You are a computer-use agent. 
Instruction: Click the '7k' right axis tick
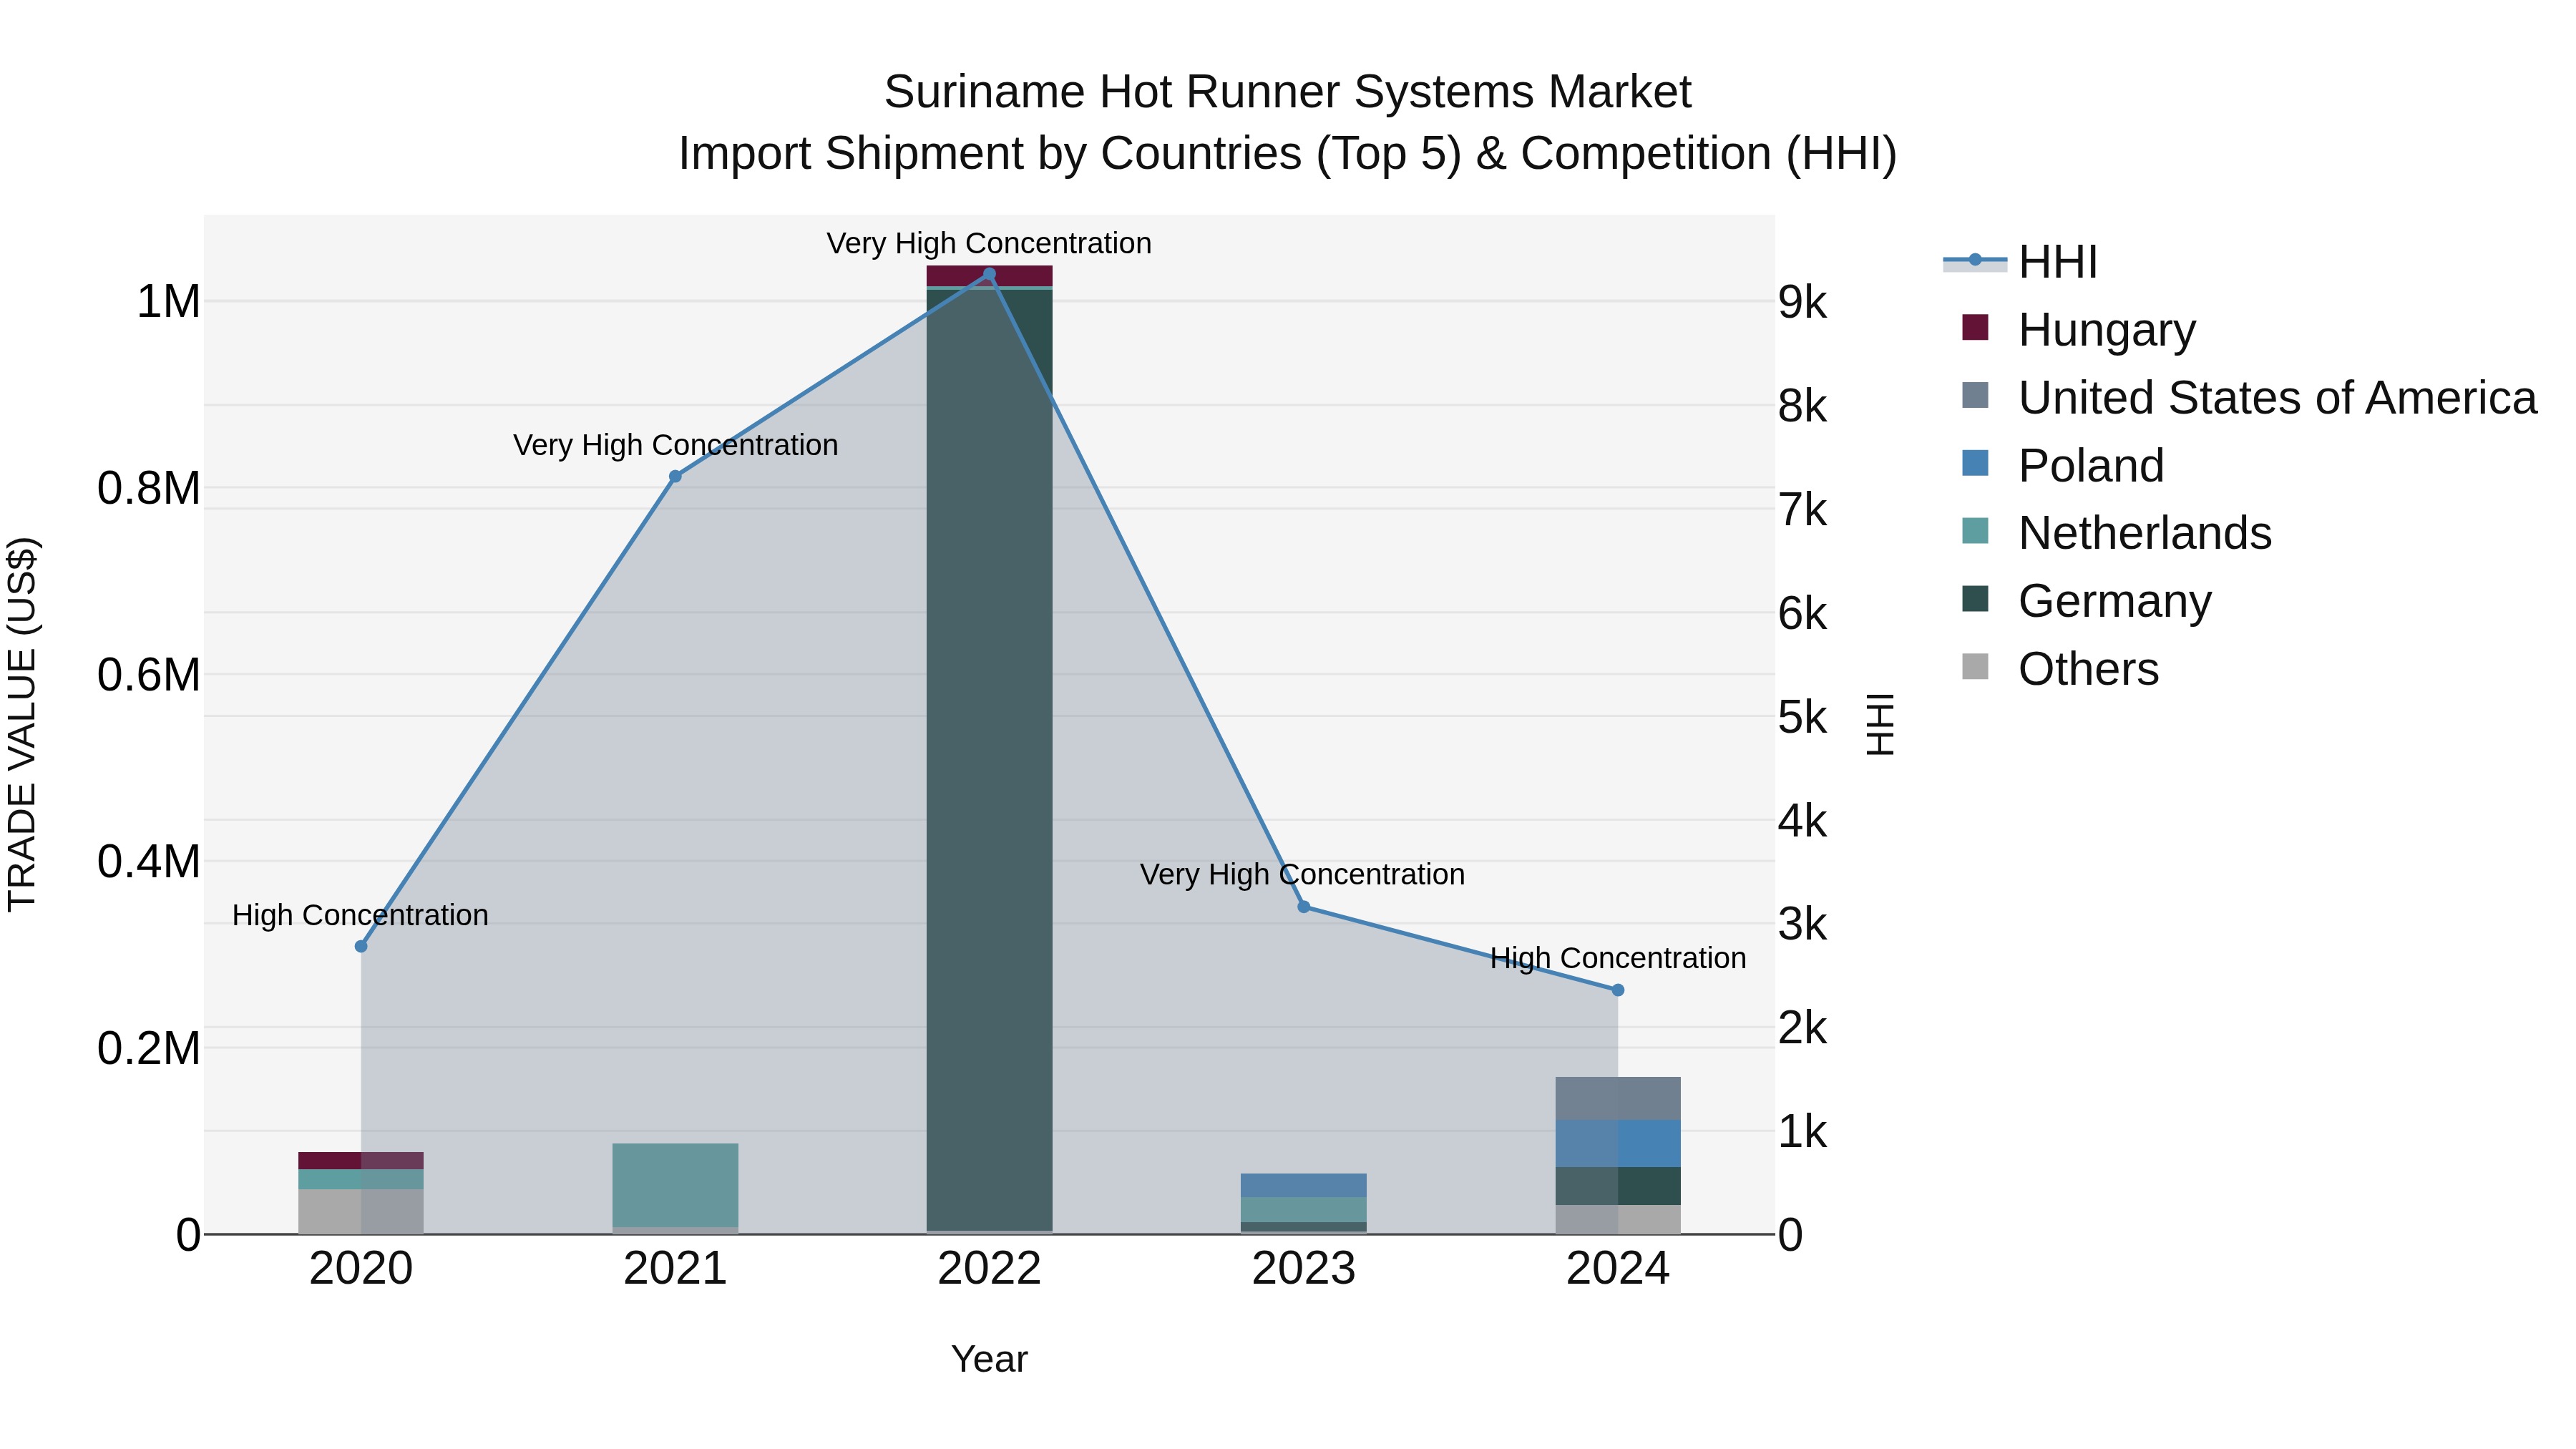click(x=1802, y=510)
